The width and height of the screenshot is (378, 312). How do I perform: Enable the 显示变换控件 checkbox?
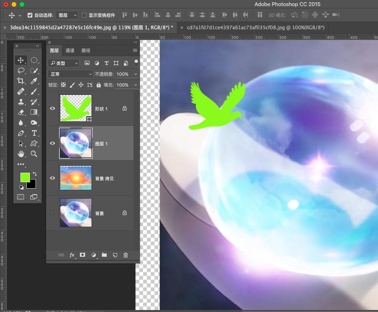tap(84, 15)
